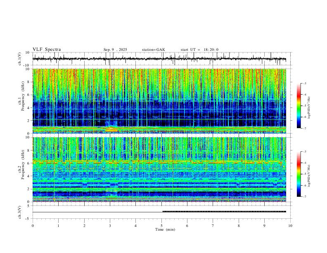Click the "-3" label on upper colorbar
Image resolution: width=327 pixels, height=253 pixels.
305,83
